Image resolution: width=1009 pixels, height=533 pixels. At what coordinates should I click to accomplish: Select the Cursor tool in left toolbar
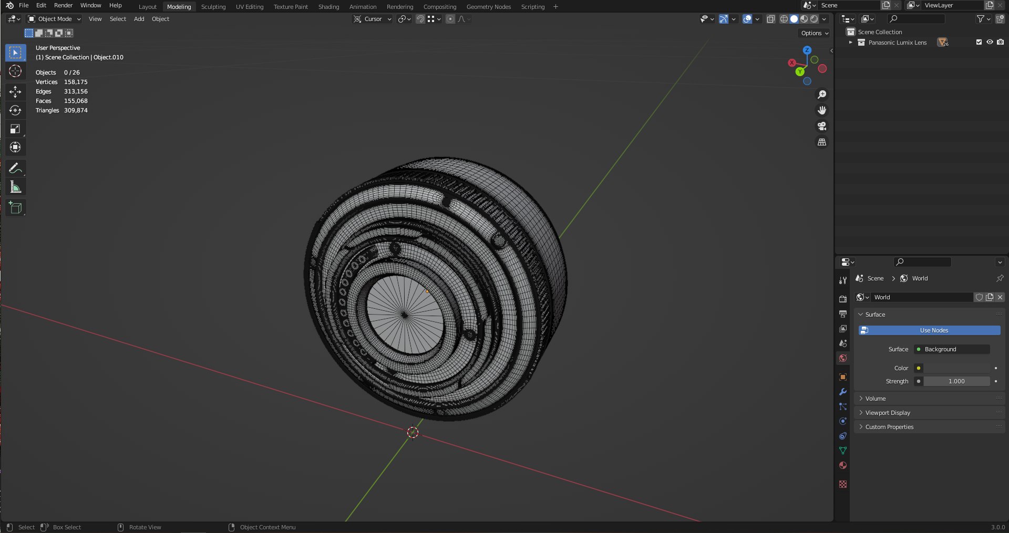click(15, 71)
